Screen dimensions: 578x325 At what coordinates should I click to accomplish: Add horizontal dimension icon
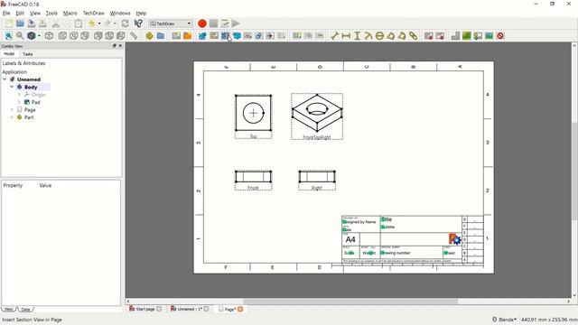(x=346, y=36)
